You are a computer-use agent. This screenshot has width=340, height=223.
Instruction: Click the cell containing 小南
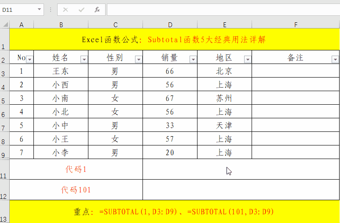pos(61,98)
